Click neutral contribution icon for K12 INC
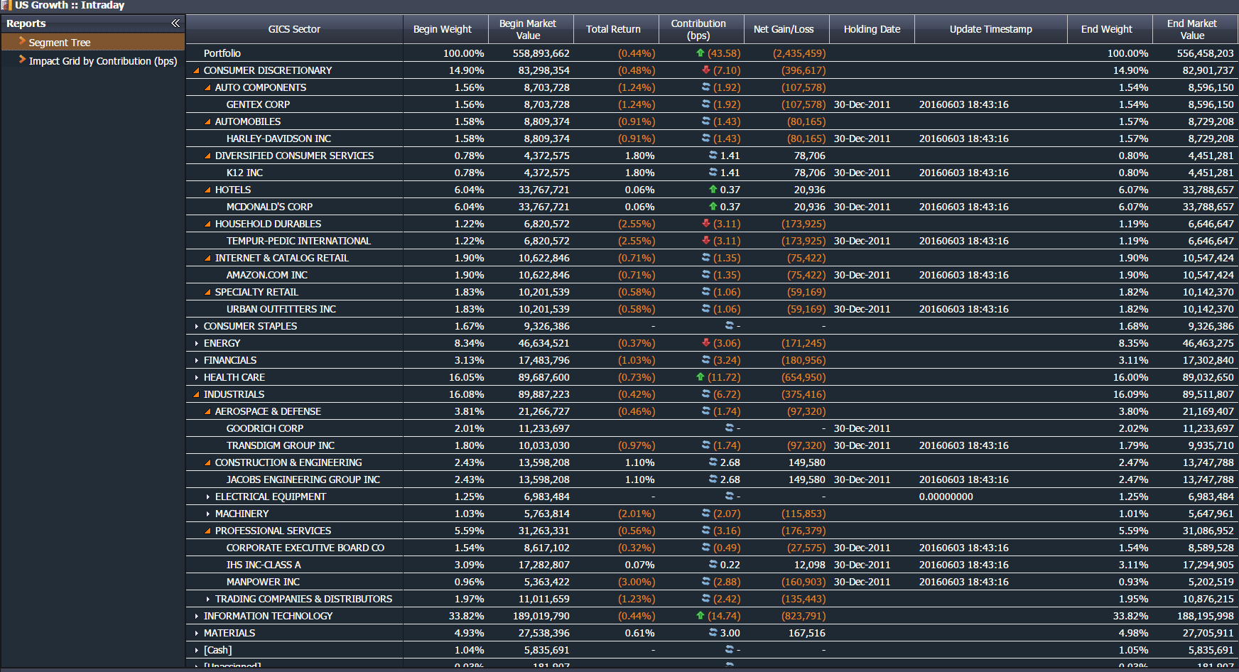 [x=713, y=173]
